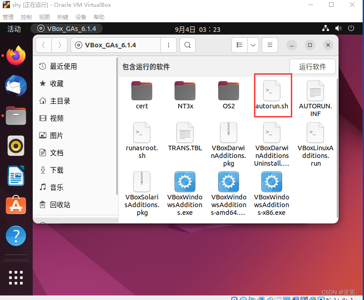Screen dimensions: 364x300
Task: Launch Rhythmbox from the dock
Action: [16, 146]
